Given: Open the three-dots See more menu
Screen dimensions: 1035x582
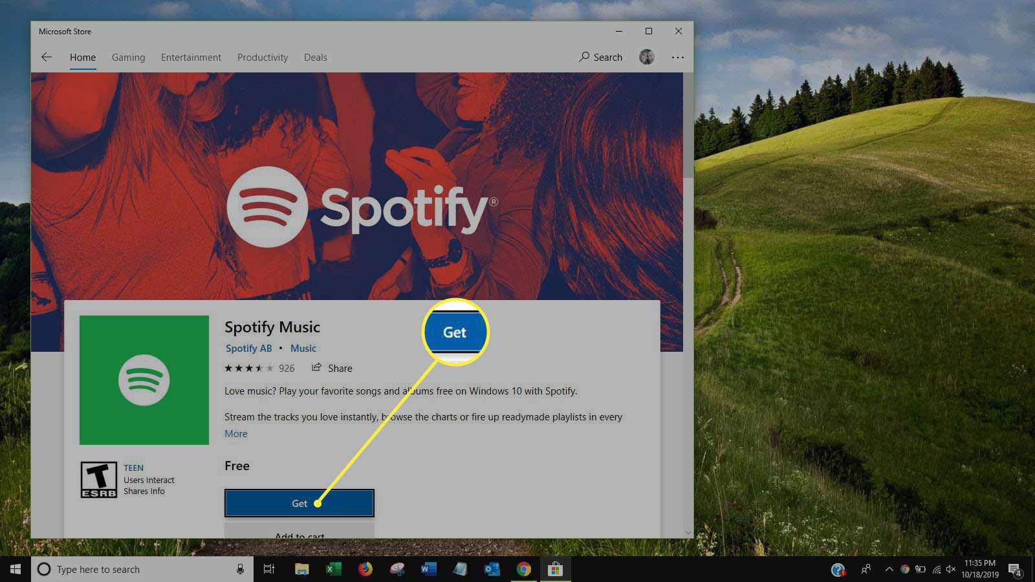Looking at the screenshot, I should point(677,57).
